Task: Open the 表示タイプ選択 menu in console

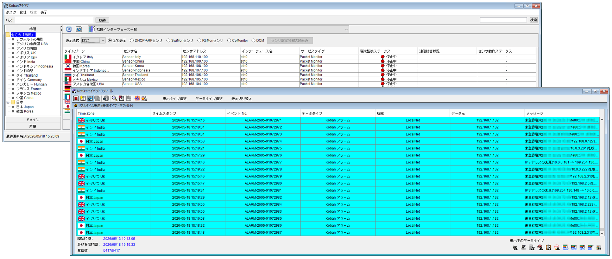Action: pos(175,99)
